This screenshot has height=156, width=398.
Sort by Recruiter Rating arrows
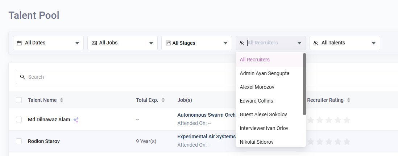(348, 100)
